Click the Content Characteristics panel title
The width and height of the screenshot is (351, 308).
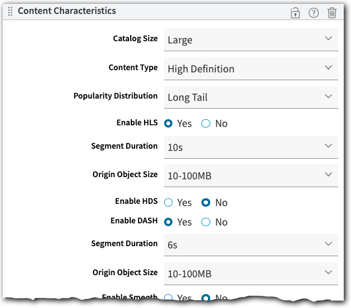pos(67,11)
